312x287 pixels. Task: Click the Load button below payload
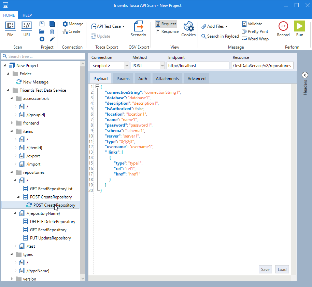(x=282, y=269)
